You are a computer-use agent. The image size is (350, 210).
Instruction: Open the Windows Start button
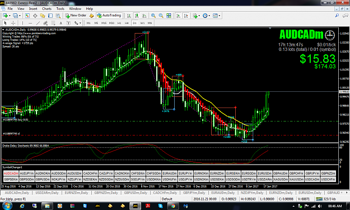tap(7, 206)
